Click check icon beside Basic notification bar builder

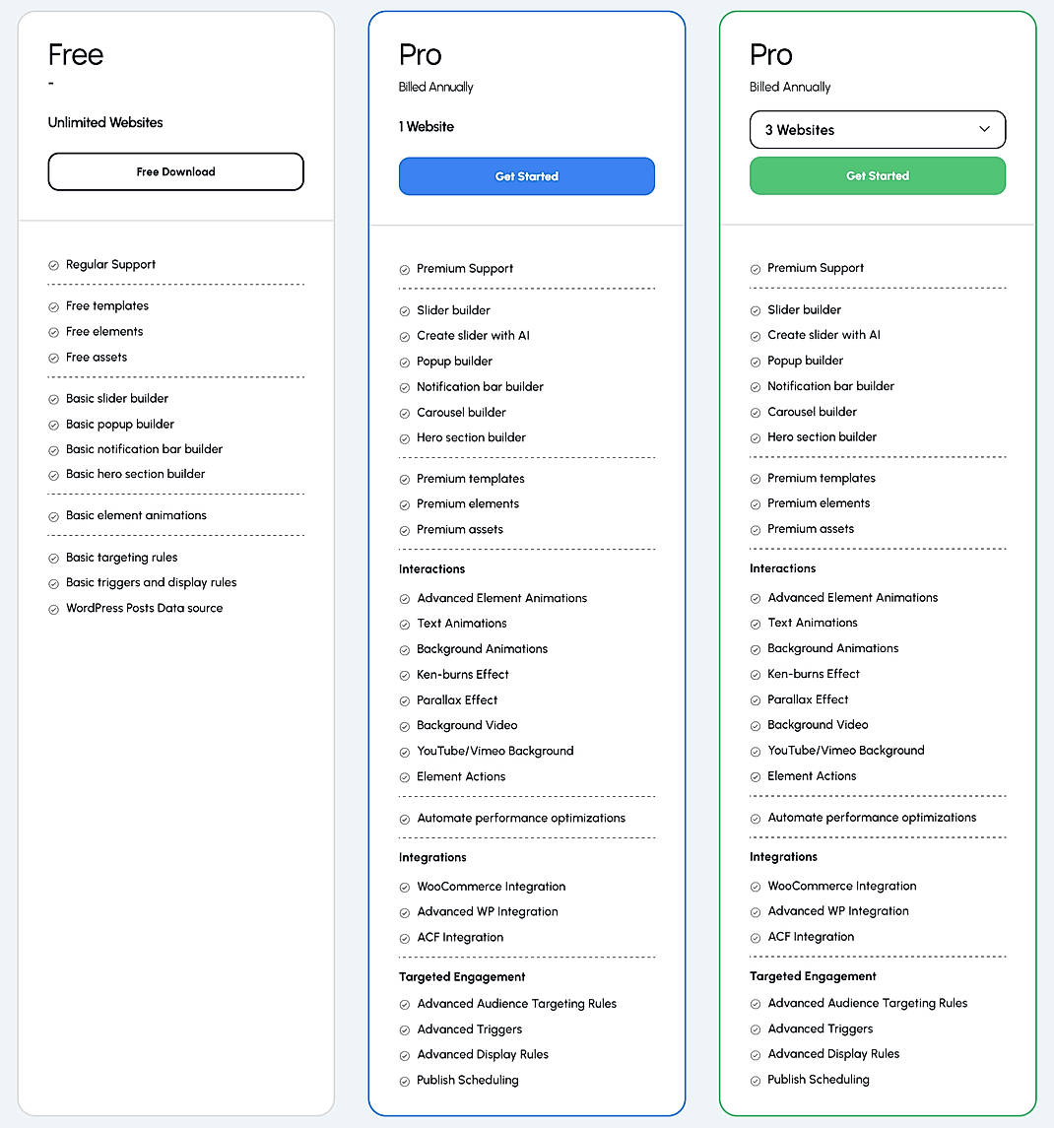tap(53, 450)
